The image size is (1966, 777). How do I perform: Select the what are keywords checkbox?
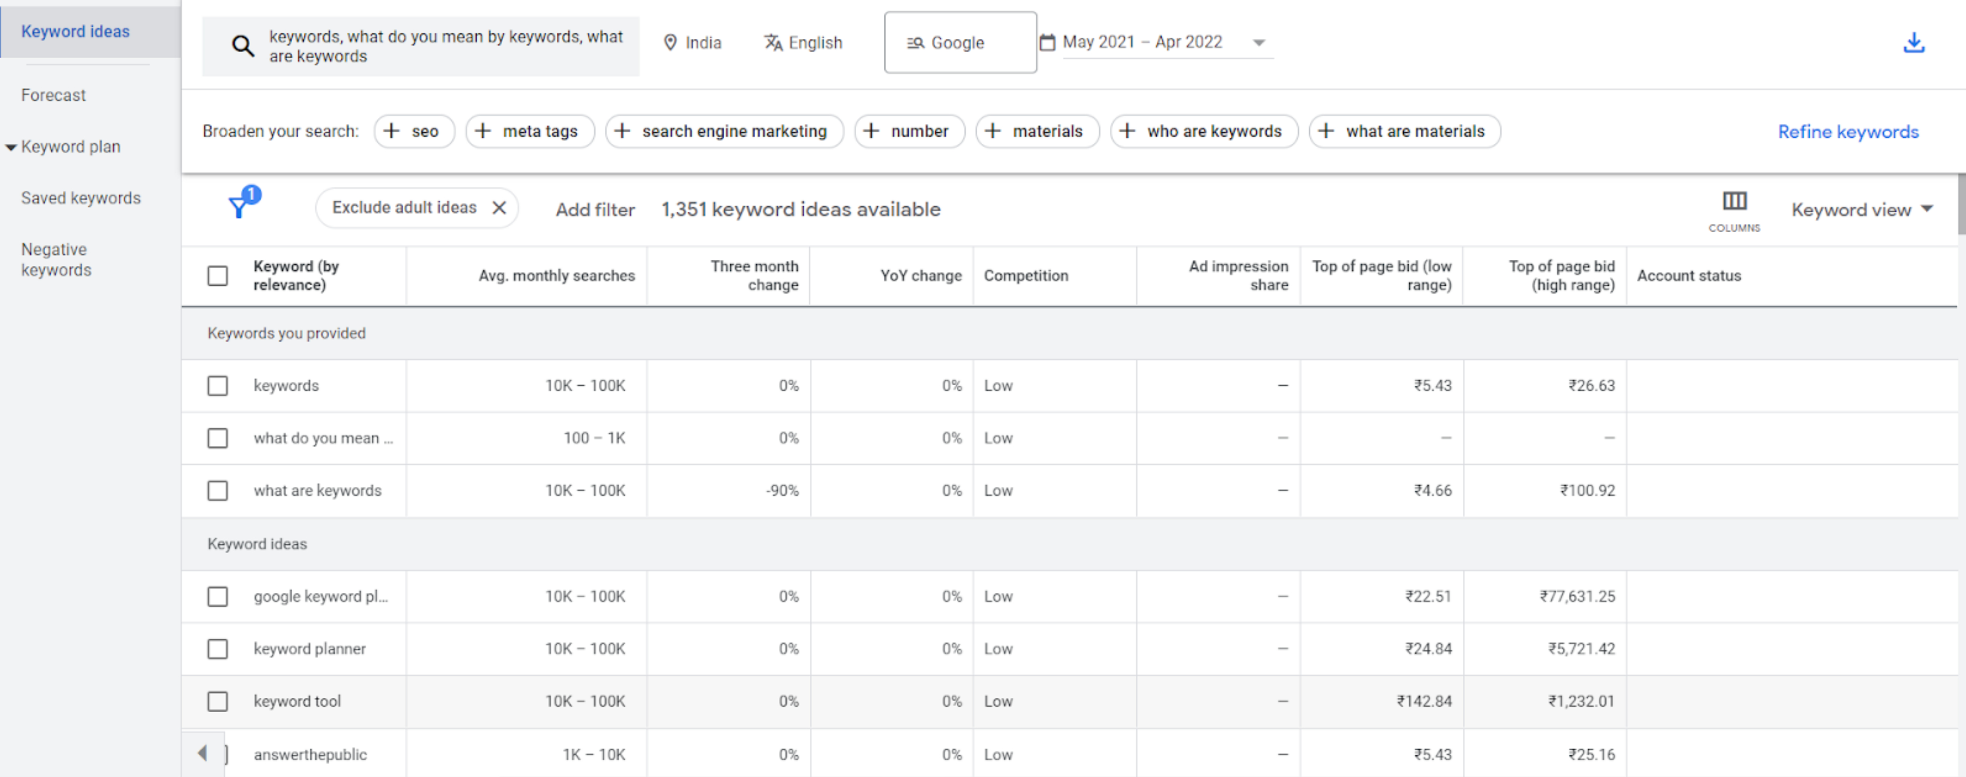click(x=217, y=490)
